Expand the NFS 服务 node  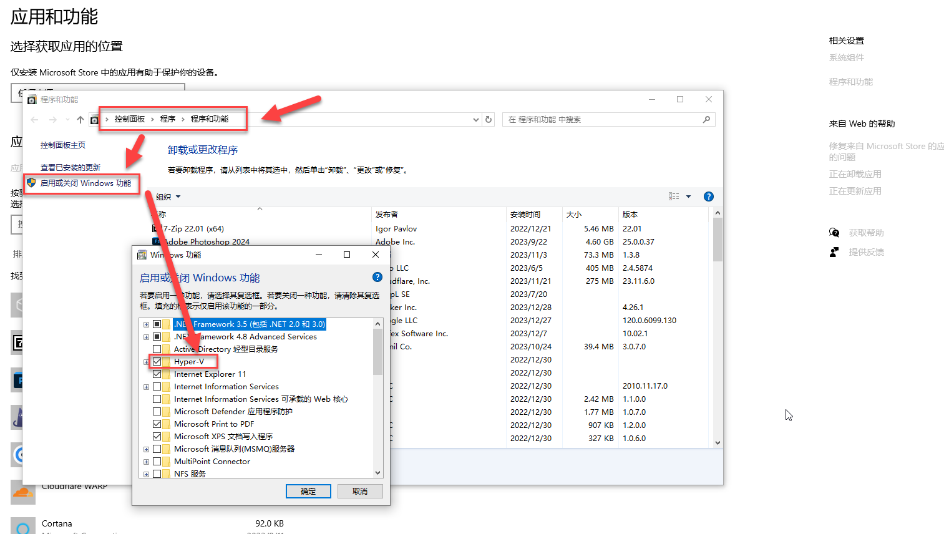[146, 474]
